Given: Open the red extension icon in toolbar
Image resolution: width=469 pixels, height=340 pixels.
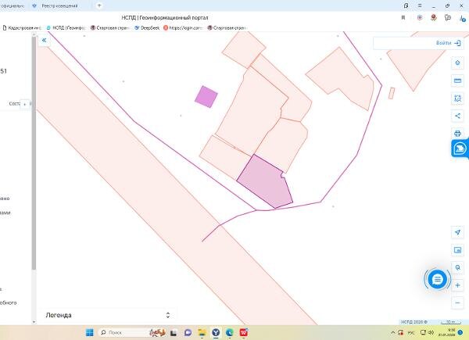Looking at the screenshot, I should pyautogui.click(x=433, y=18).
